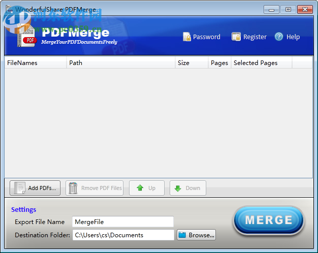Click the folder icon on Browse button

pos(182,235)
